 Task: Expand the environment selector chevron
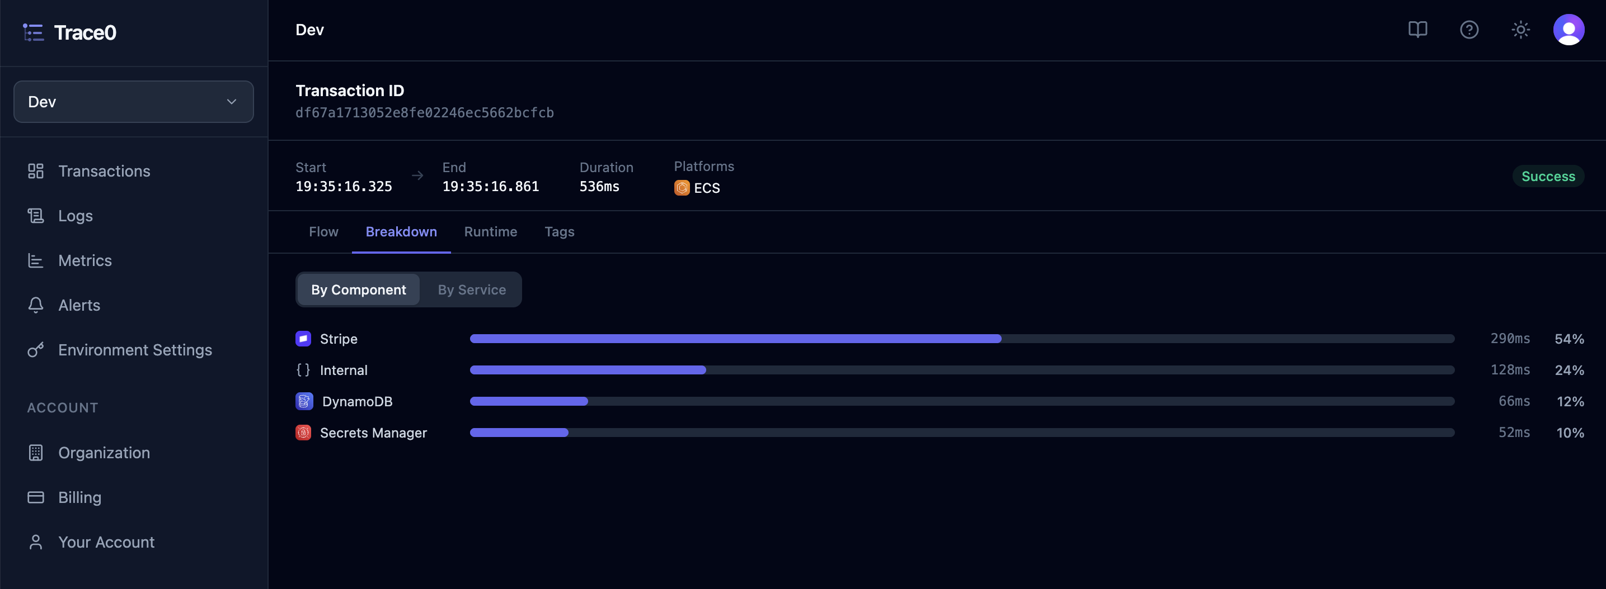231,102
